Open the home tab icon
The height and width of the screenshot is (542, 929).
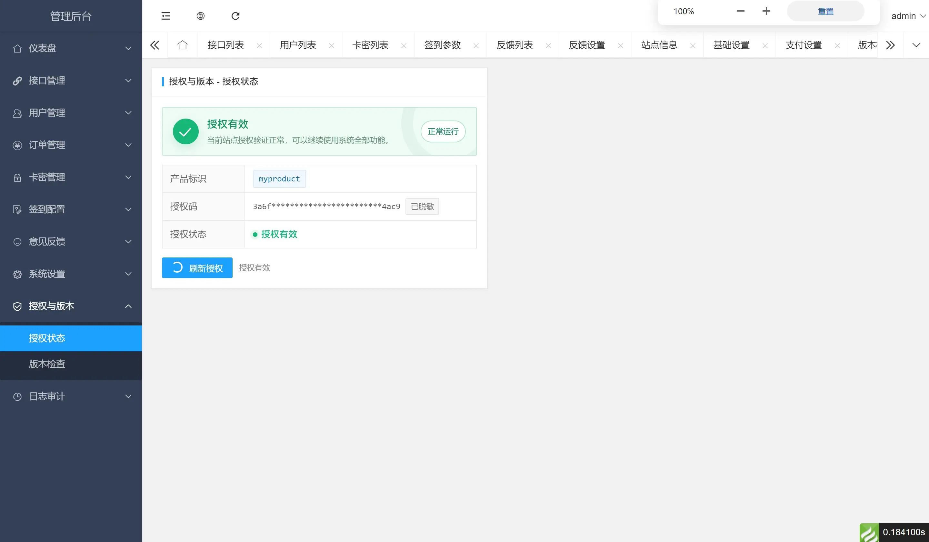183,45
